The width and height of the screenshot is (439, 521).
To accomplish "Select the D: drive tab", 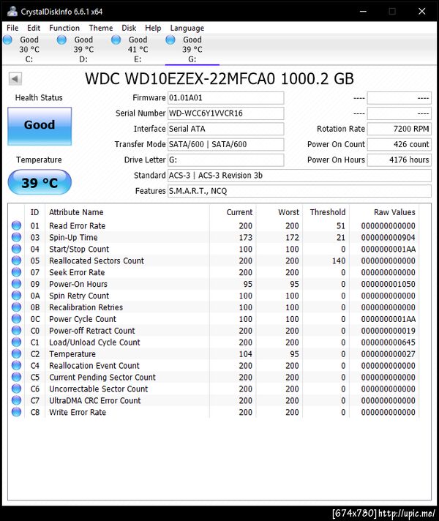I will [83, 49].
